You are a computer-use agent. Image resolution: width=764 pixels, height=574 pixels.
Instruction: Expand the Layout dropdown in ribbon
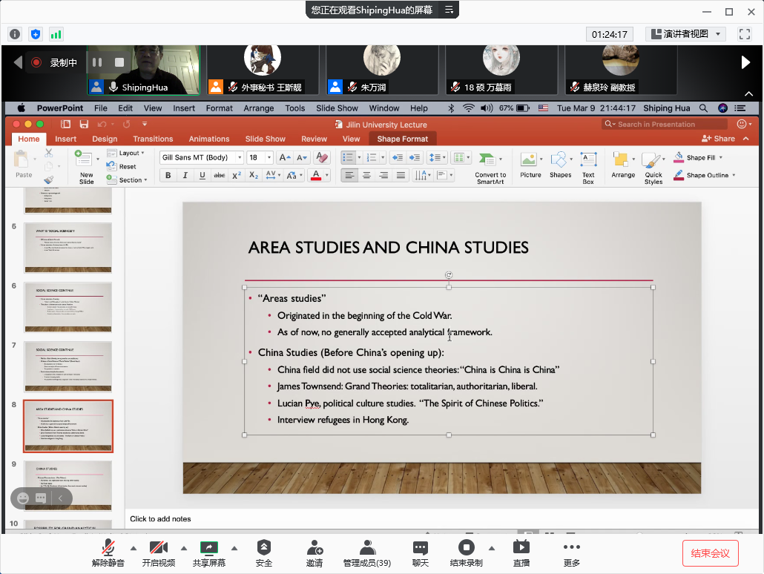click(x=128, y=153)
